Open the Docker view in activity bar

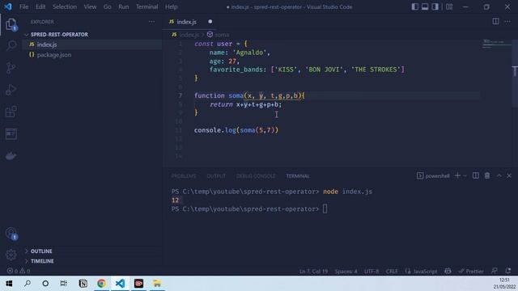[11, 156]
